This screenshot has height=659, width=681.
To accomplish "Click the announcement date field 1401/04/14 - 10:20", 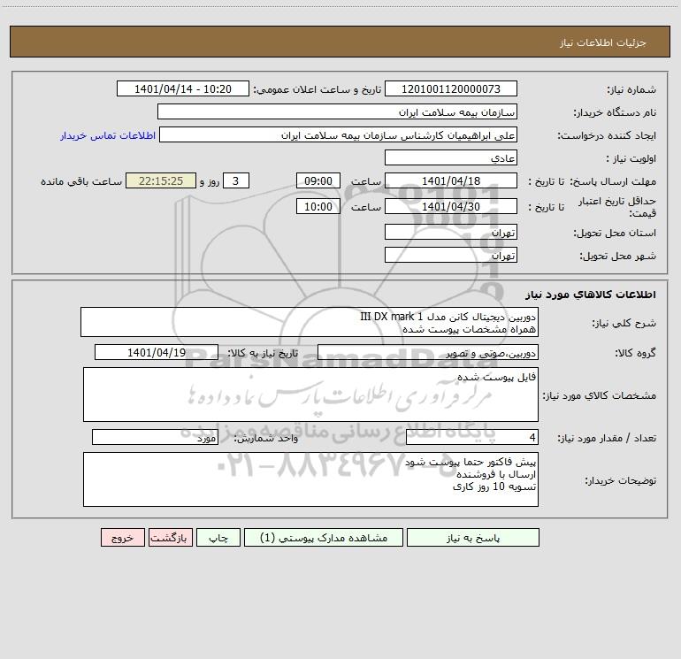I will point(183,88).
